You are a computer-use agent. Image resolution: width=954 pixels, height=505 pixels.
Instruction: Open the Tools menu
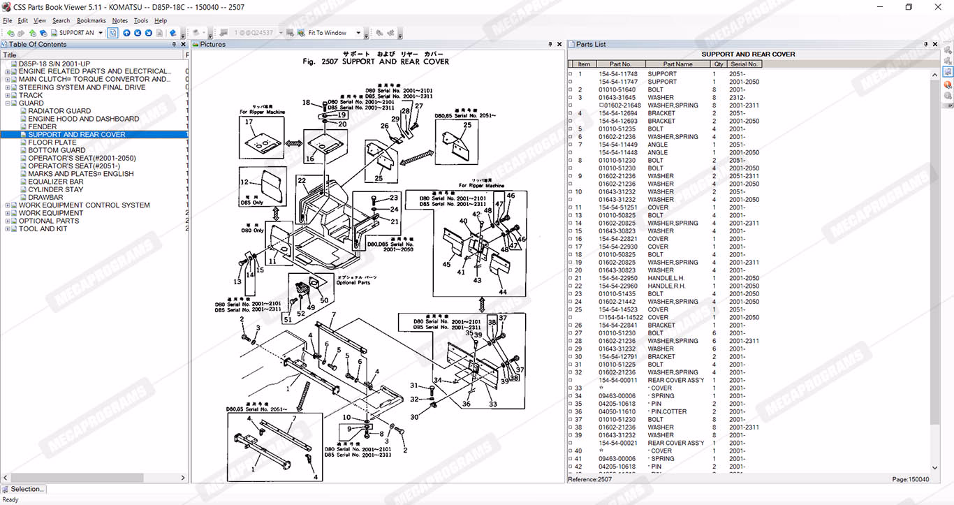pyautogui.click(x=140, y=21)
